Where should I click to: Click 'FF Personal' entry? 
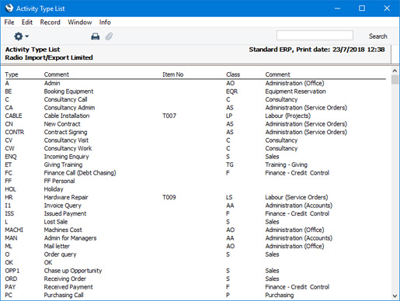(59, 181)
